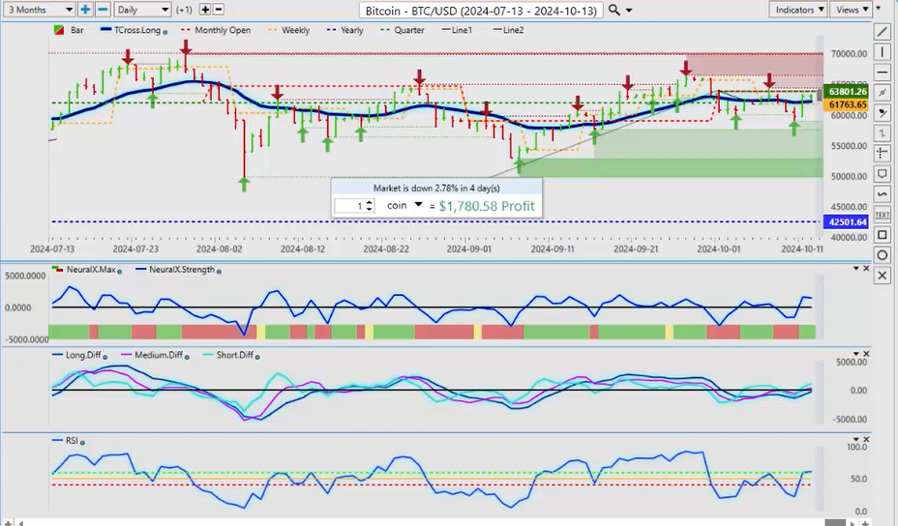Click the 63801.26 price label

click(847, 92)
